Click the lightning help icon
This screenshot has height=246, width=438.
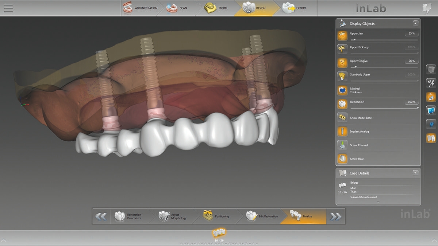click(427, 8)
